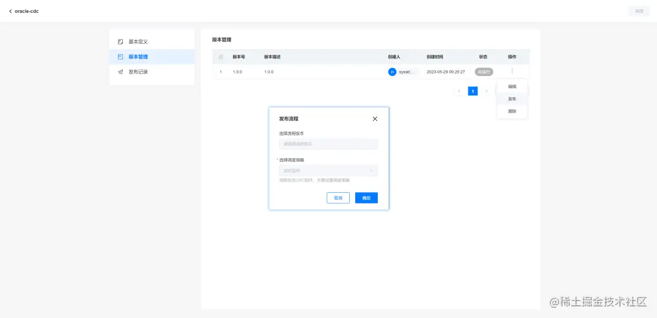Click the 版本号 column header
Screen dimensions: 657x318
pos(239,57)
